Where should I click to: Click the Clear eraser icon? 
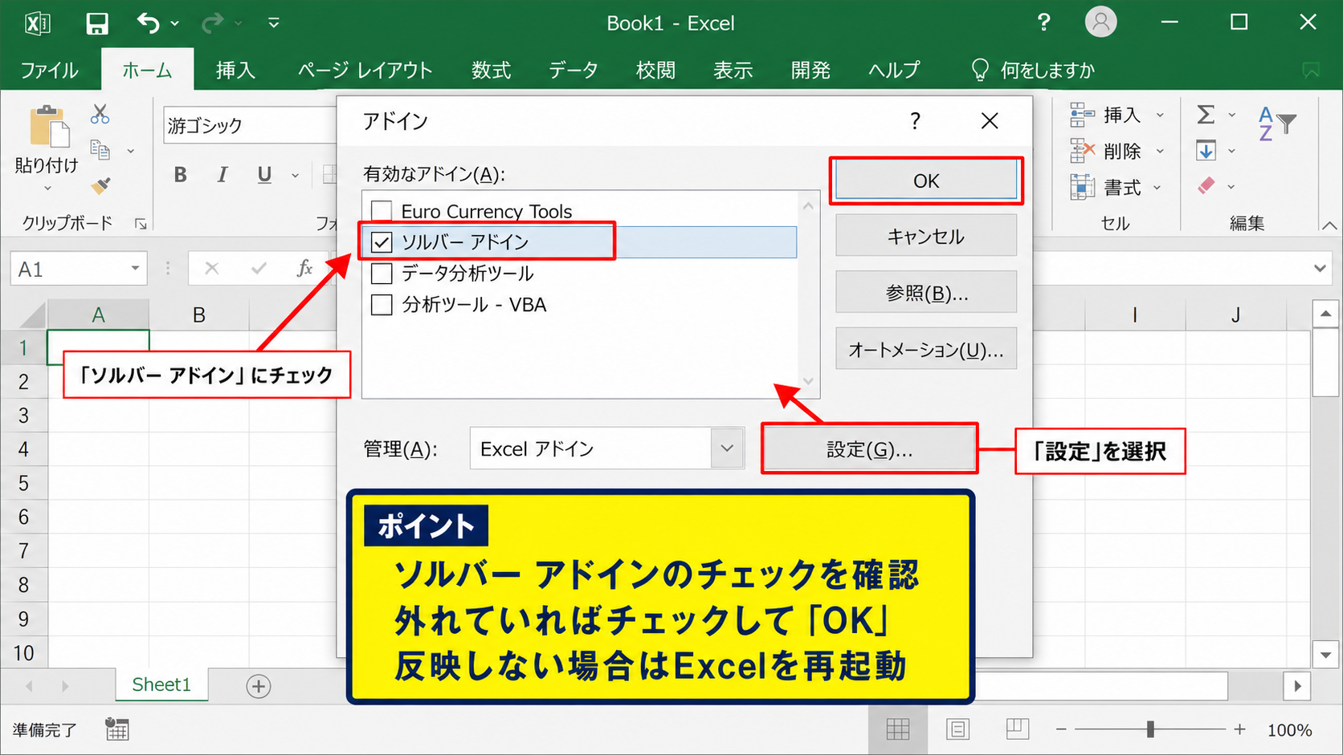[x=1206, y=186]
